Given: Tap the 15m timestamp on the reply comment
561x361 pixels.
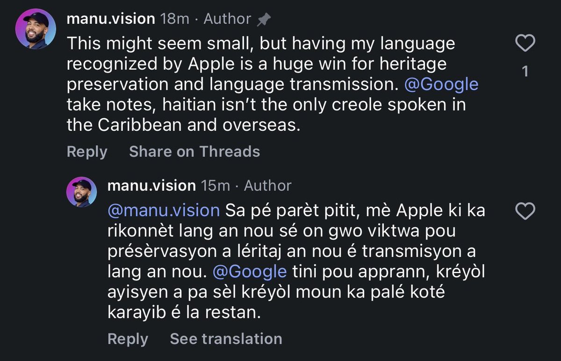Looking at the screenshot, I should point(216,185).
